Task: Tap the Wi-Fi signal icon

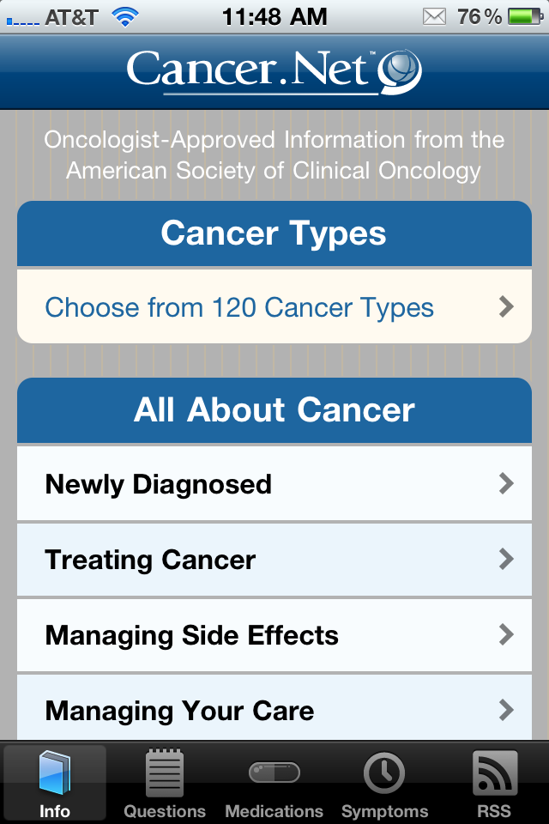Action: pos(125,16)
